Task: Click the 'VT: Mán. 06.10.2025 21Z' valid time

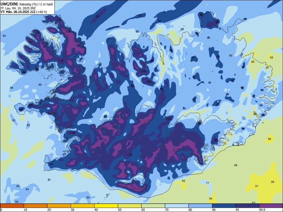Action: [x=18, y=12]
